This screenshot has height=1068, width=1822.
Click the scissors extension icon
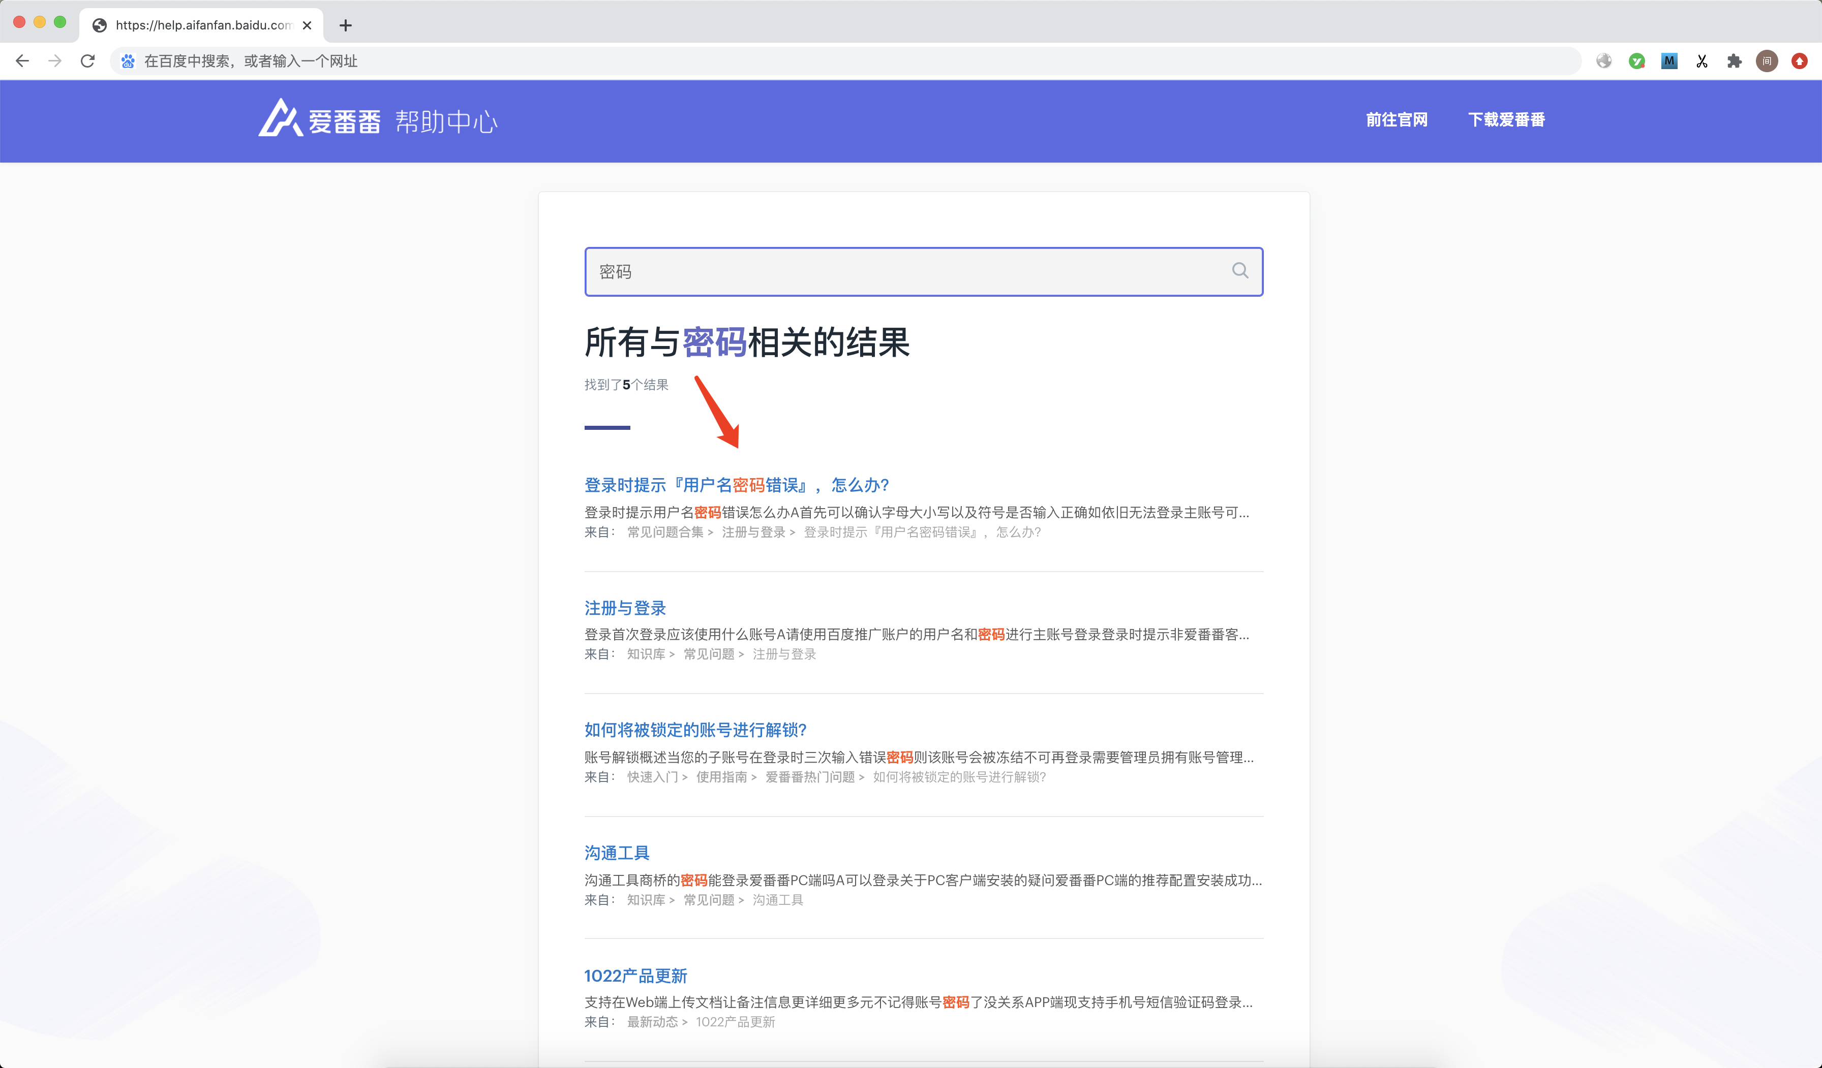1701,61
